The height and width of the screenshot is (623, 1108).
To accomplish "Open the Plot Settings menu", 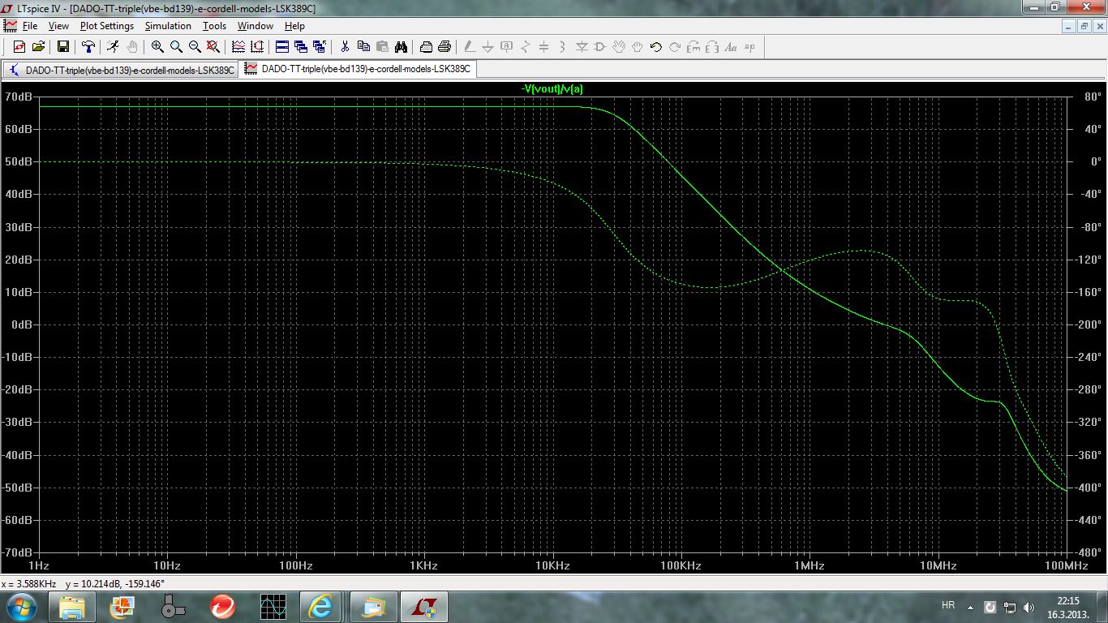I will point(107,26).
